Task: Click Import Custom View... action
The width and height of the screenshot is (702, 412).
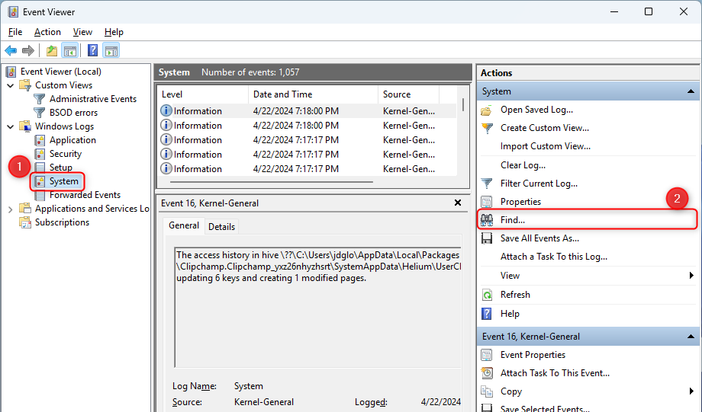Action: tap(546, 146)
